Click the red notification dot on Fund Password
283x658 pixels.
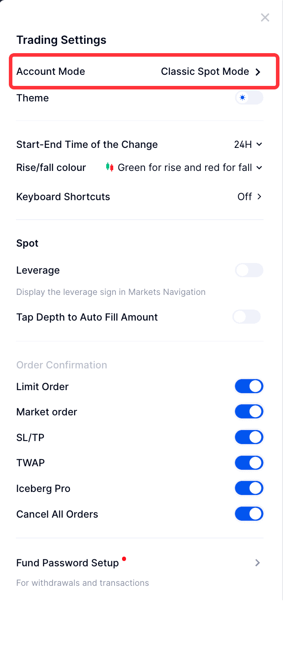[124, 559]
